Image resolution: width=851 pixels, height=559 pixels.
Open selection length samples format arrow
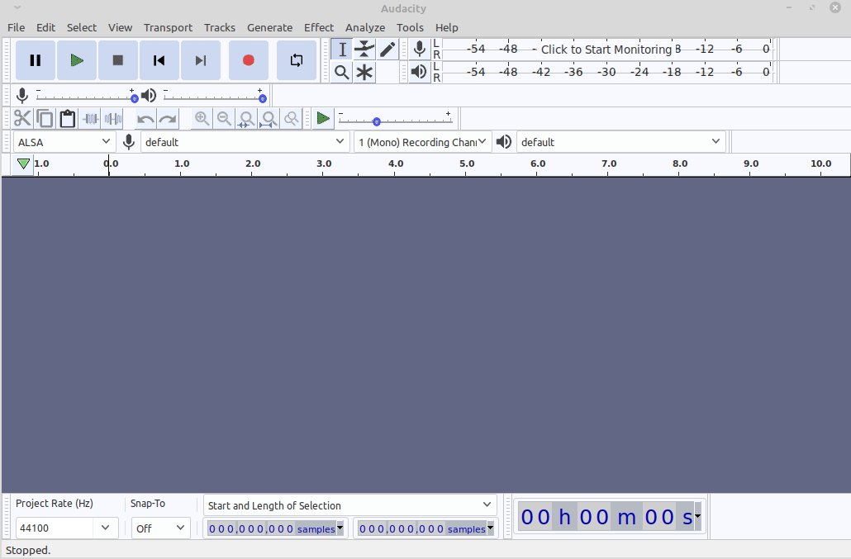click(491, 528)
